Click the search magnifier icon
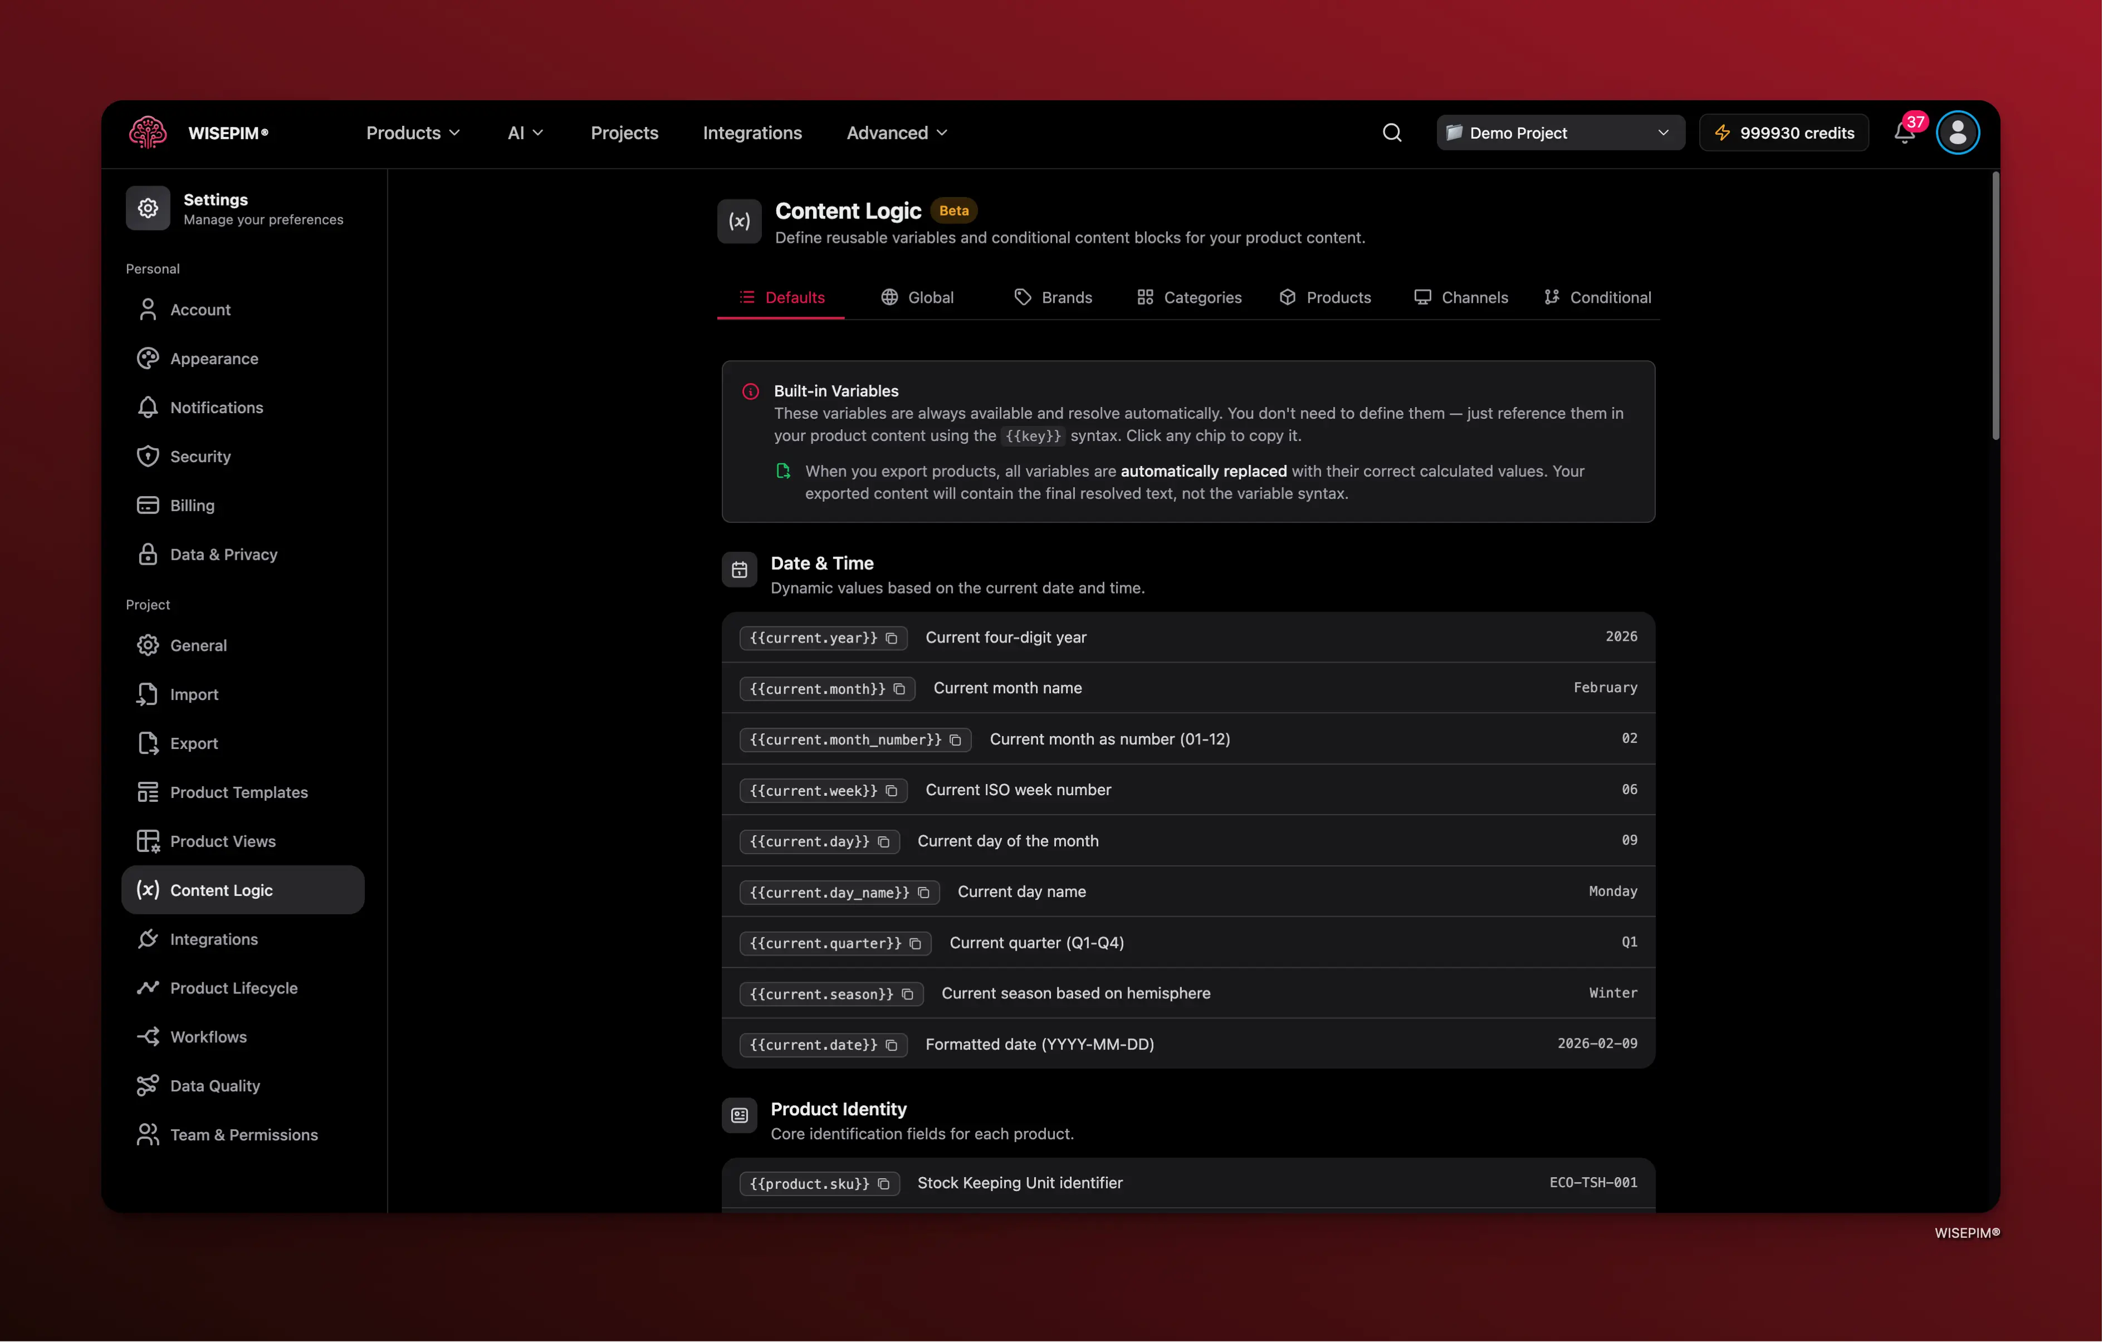This screenshot has width=2103, height=1342. coord(1391,133)
